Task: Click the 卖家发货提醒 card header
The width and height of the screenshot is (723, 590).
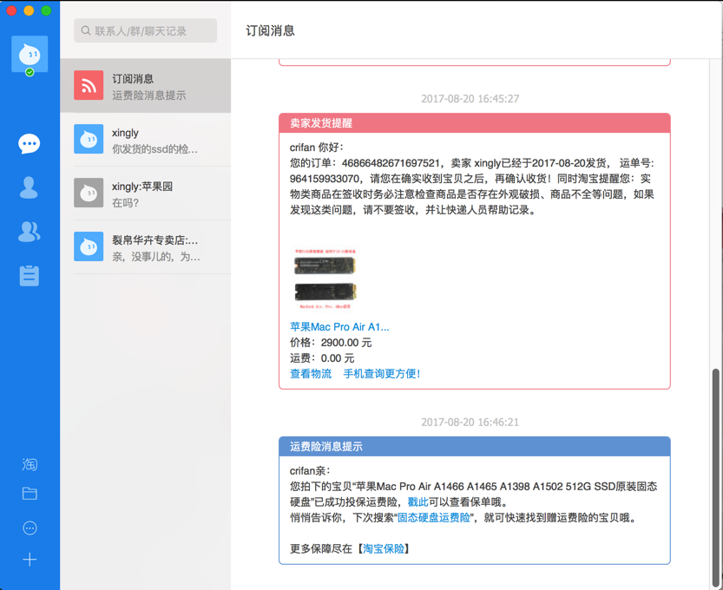Action: 475,123
